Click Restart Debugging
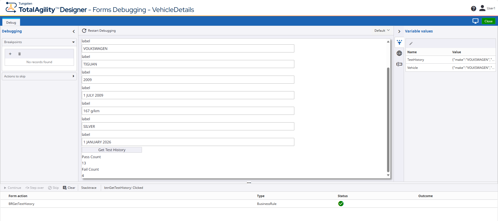This screenshot has height=221, width=498. tap(99, 31)
